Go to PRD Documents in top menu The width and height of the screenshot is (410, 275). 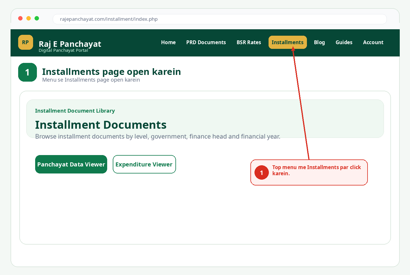pos(206,42)
